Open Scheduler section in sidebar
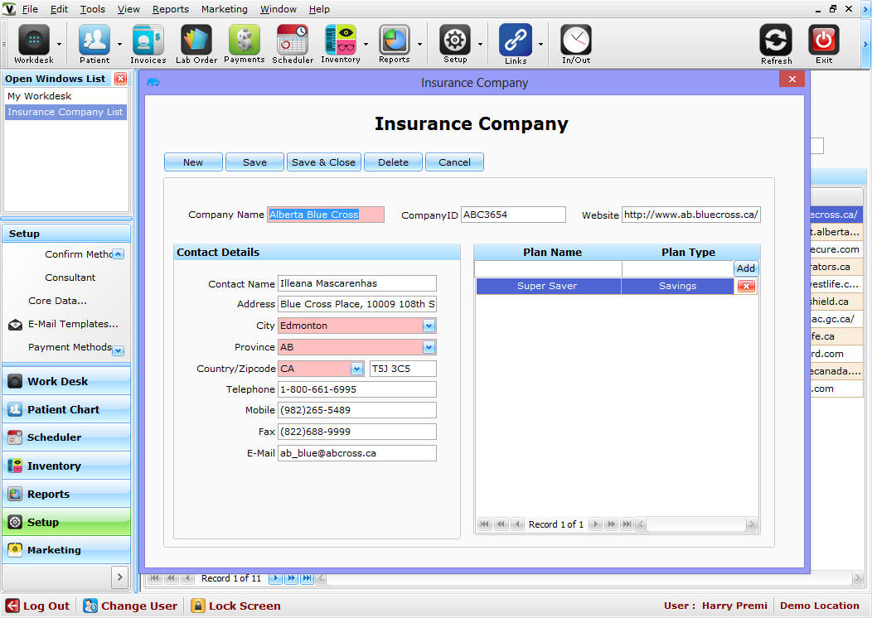872x618 pixels. [x=66, y=437]
